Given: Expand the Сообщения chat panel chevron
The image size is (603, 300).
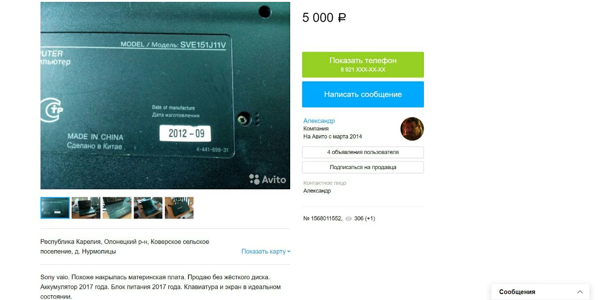Looking at the screenshot, I should click(x=580, y=292).
